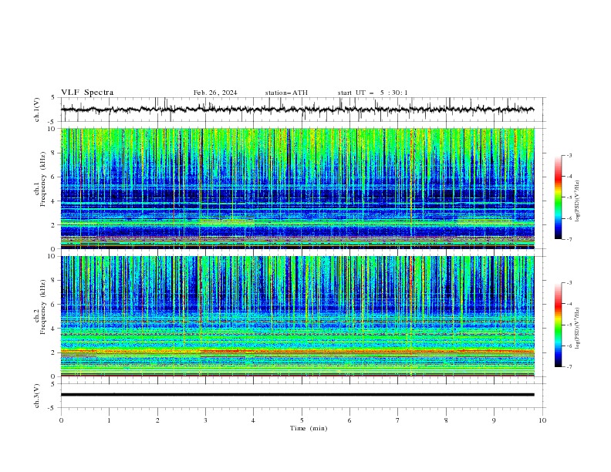This screenshot has height=472, width=611.
Task: Click the ch.1 "Frequency (kHz)" axis label
Action: [x=43, y=180]
